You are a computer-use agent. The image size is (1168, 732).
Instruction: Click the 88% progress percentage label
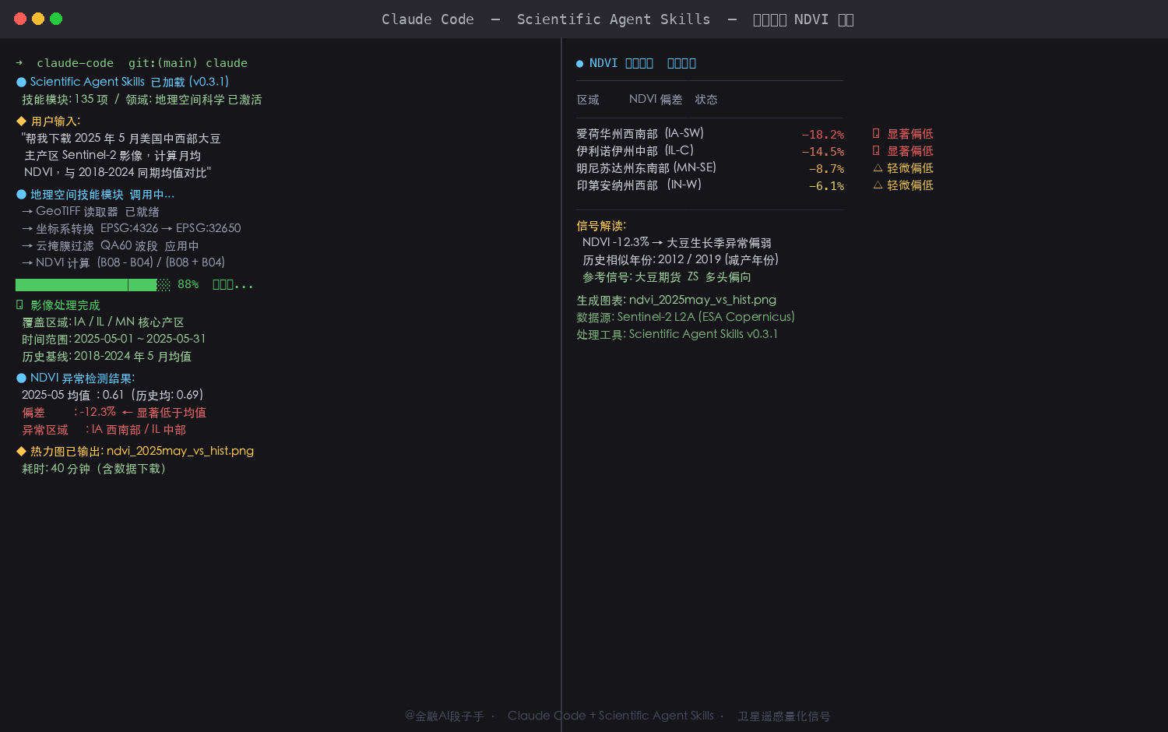(188, 285)
